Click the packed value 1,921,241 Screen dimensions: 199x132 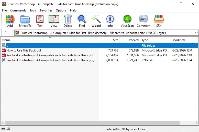point(132,60)
